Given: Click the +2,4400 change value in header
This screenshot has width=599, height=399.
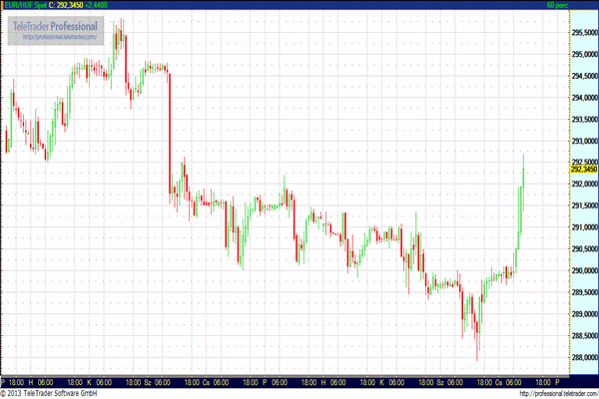Looking at the screenshot, I should pos(112,6).
